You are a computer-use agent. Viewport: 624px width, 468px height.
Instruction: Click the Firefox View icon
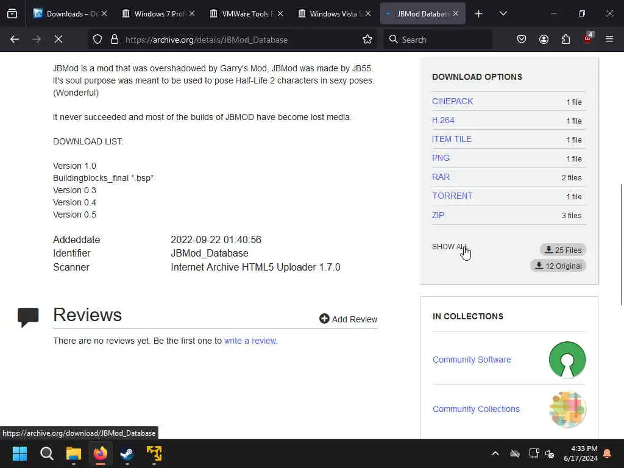pyautogui.click(x=12, y=13)
